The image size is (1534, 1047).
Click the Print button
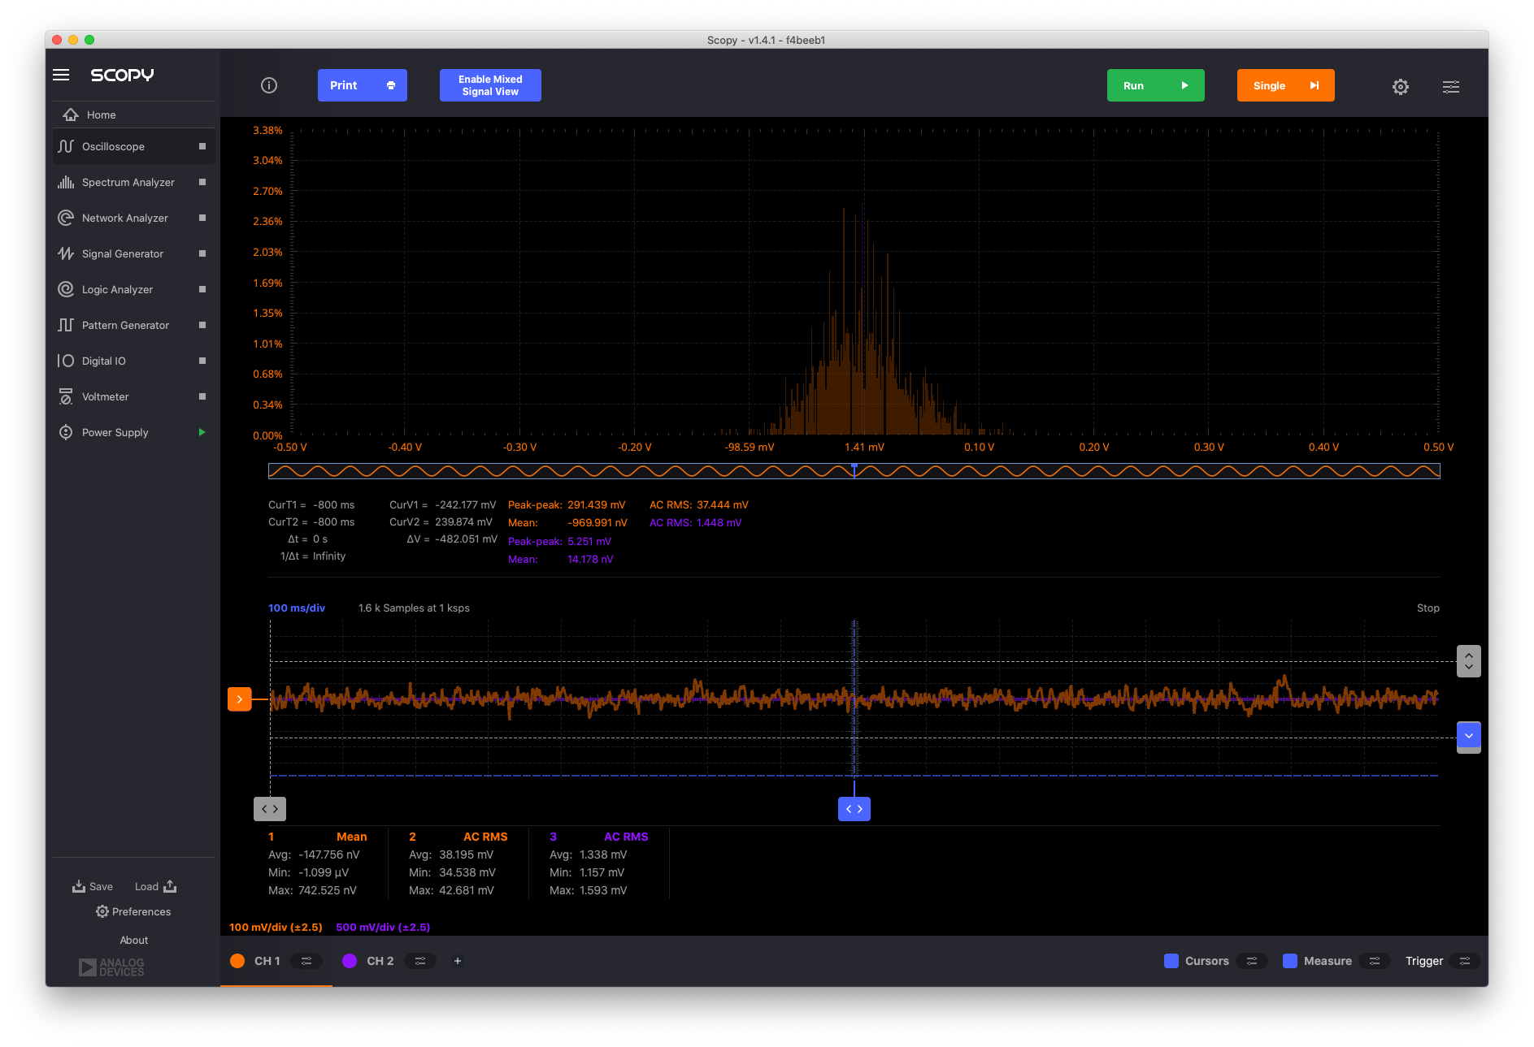363,85
